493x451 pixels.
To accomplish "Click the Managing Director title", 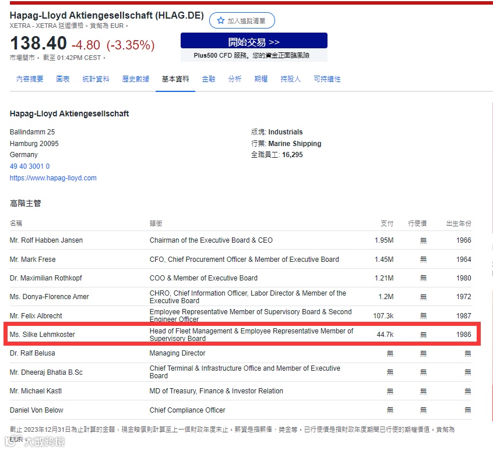I will tap(177, 353).
